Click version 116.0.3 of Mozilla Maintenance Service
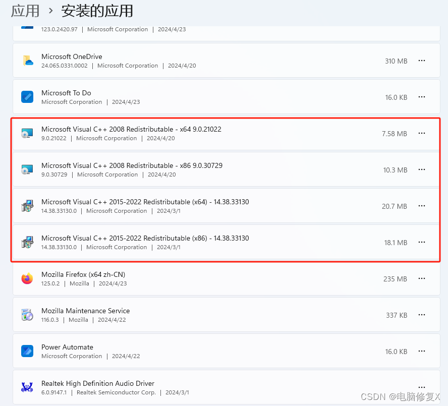448x406 pixels. [x=50, y=320]
